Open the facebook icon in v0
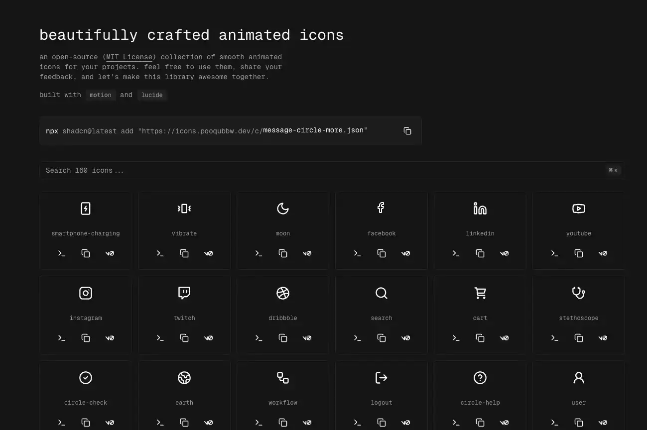The image size is (647, 430). tap(406, 253)
